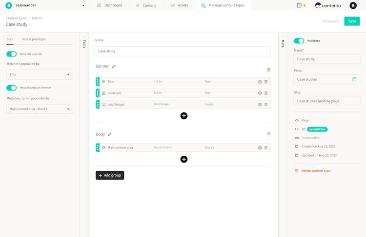Go to the Assets tab
Image resolution: width=366 pixels, height=237 pixels.
pos(179,5)
